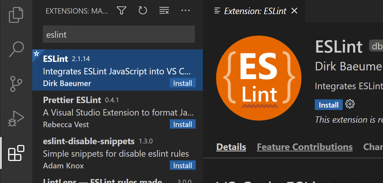Switch to the Details tab
Screen dimensions: 383x183
[231, 147]
